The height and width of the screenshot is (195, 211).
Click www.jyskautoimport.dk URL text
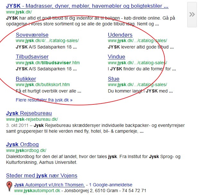coord(37,191)
